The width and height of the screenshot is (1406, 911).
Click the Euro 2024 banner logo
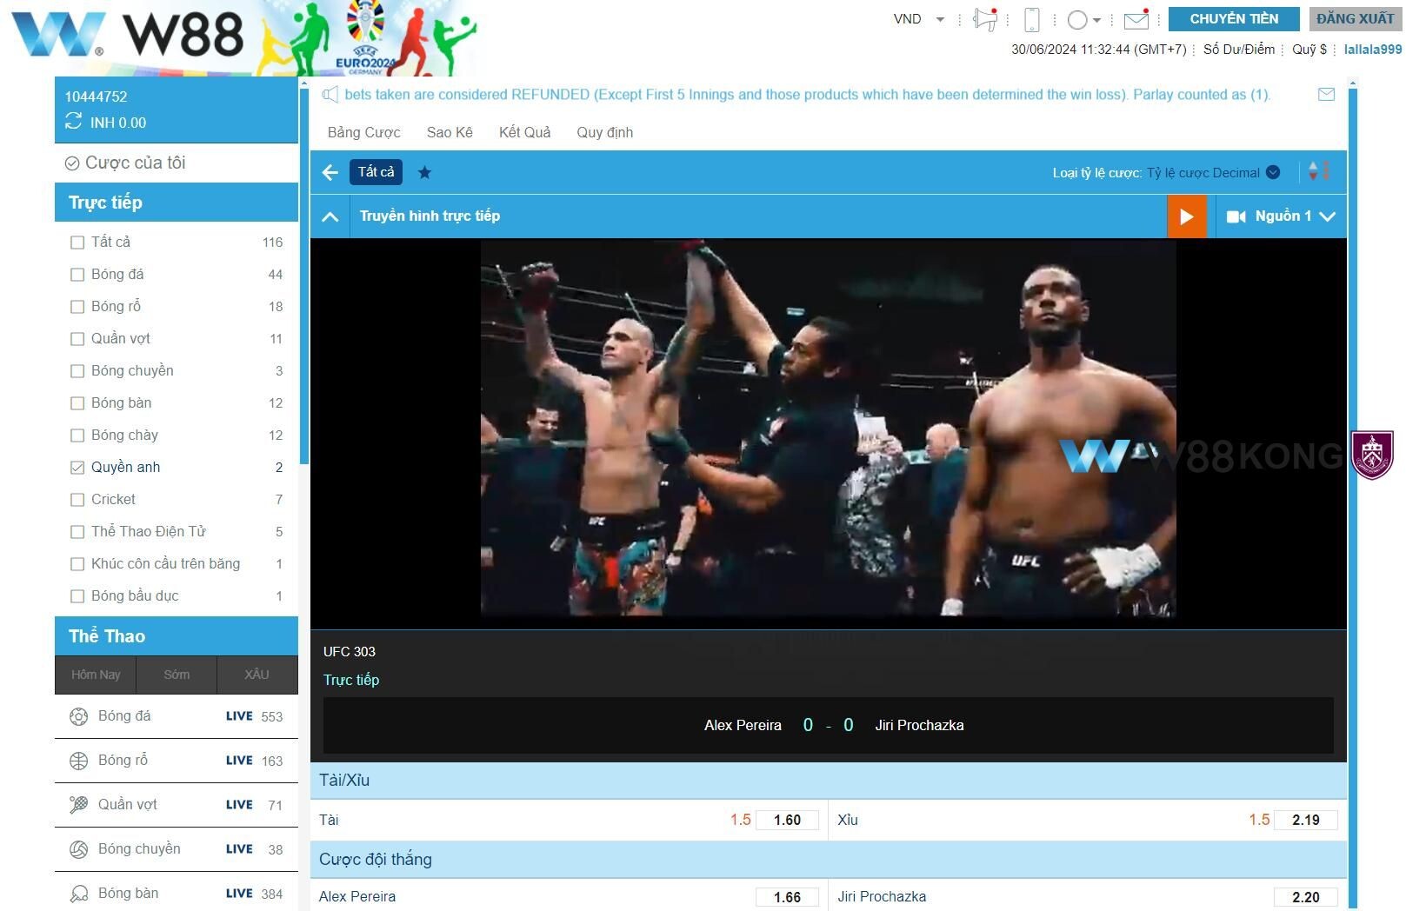[365, 38]
